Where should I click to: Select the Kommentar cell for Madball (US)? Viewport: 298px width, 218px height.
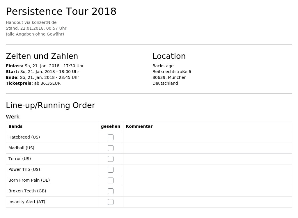[207, 148]
